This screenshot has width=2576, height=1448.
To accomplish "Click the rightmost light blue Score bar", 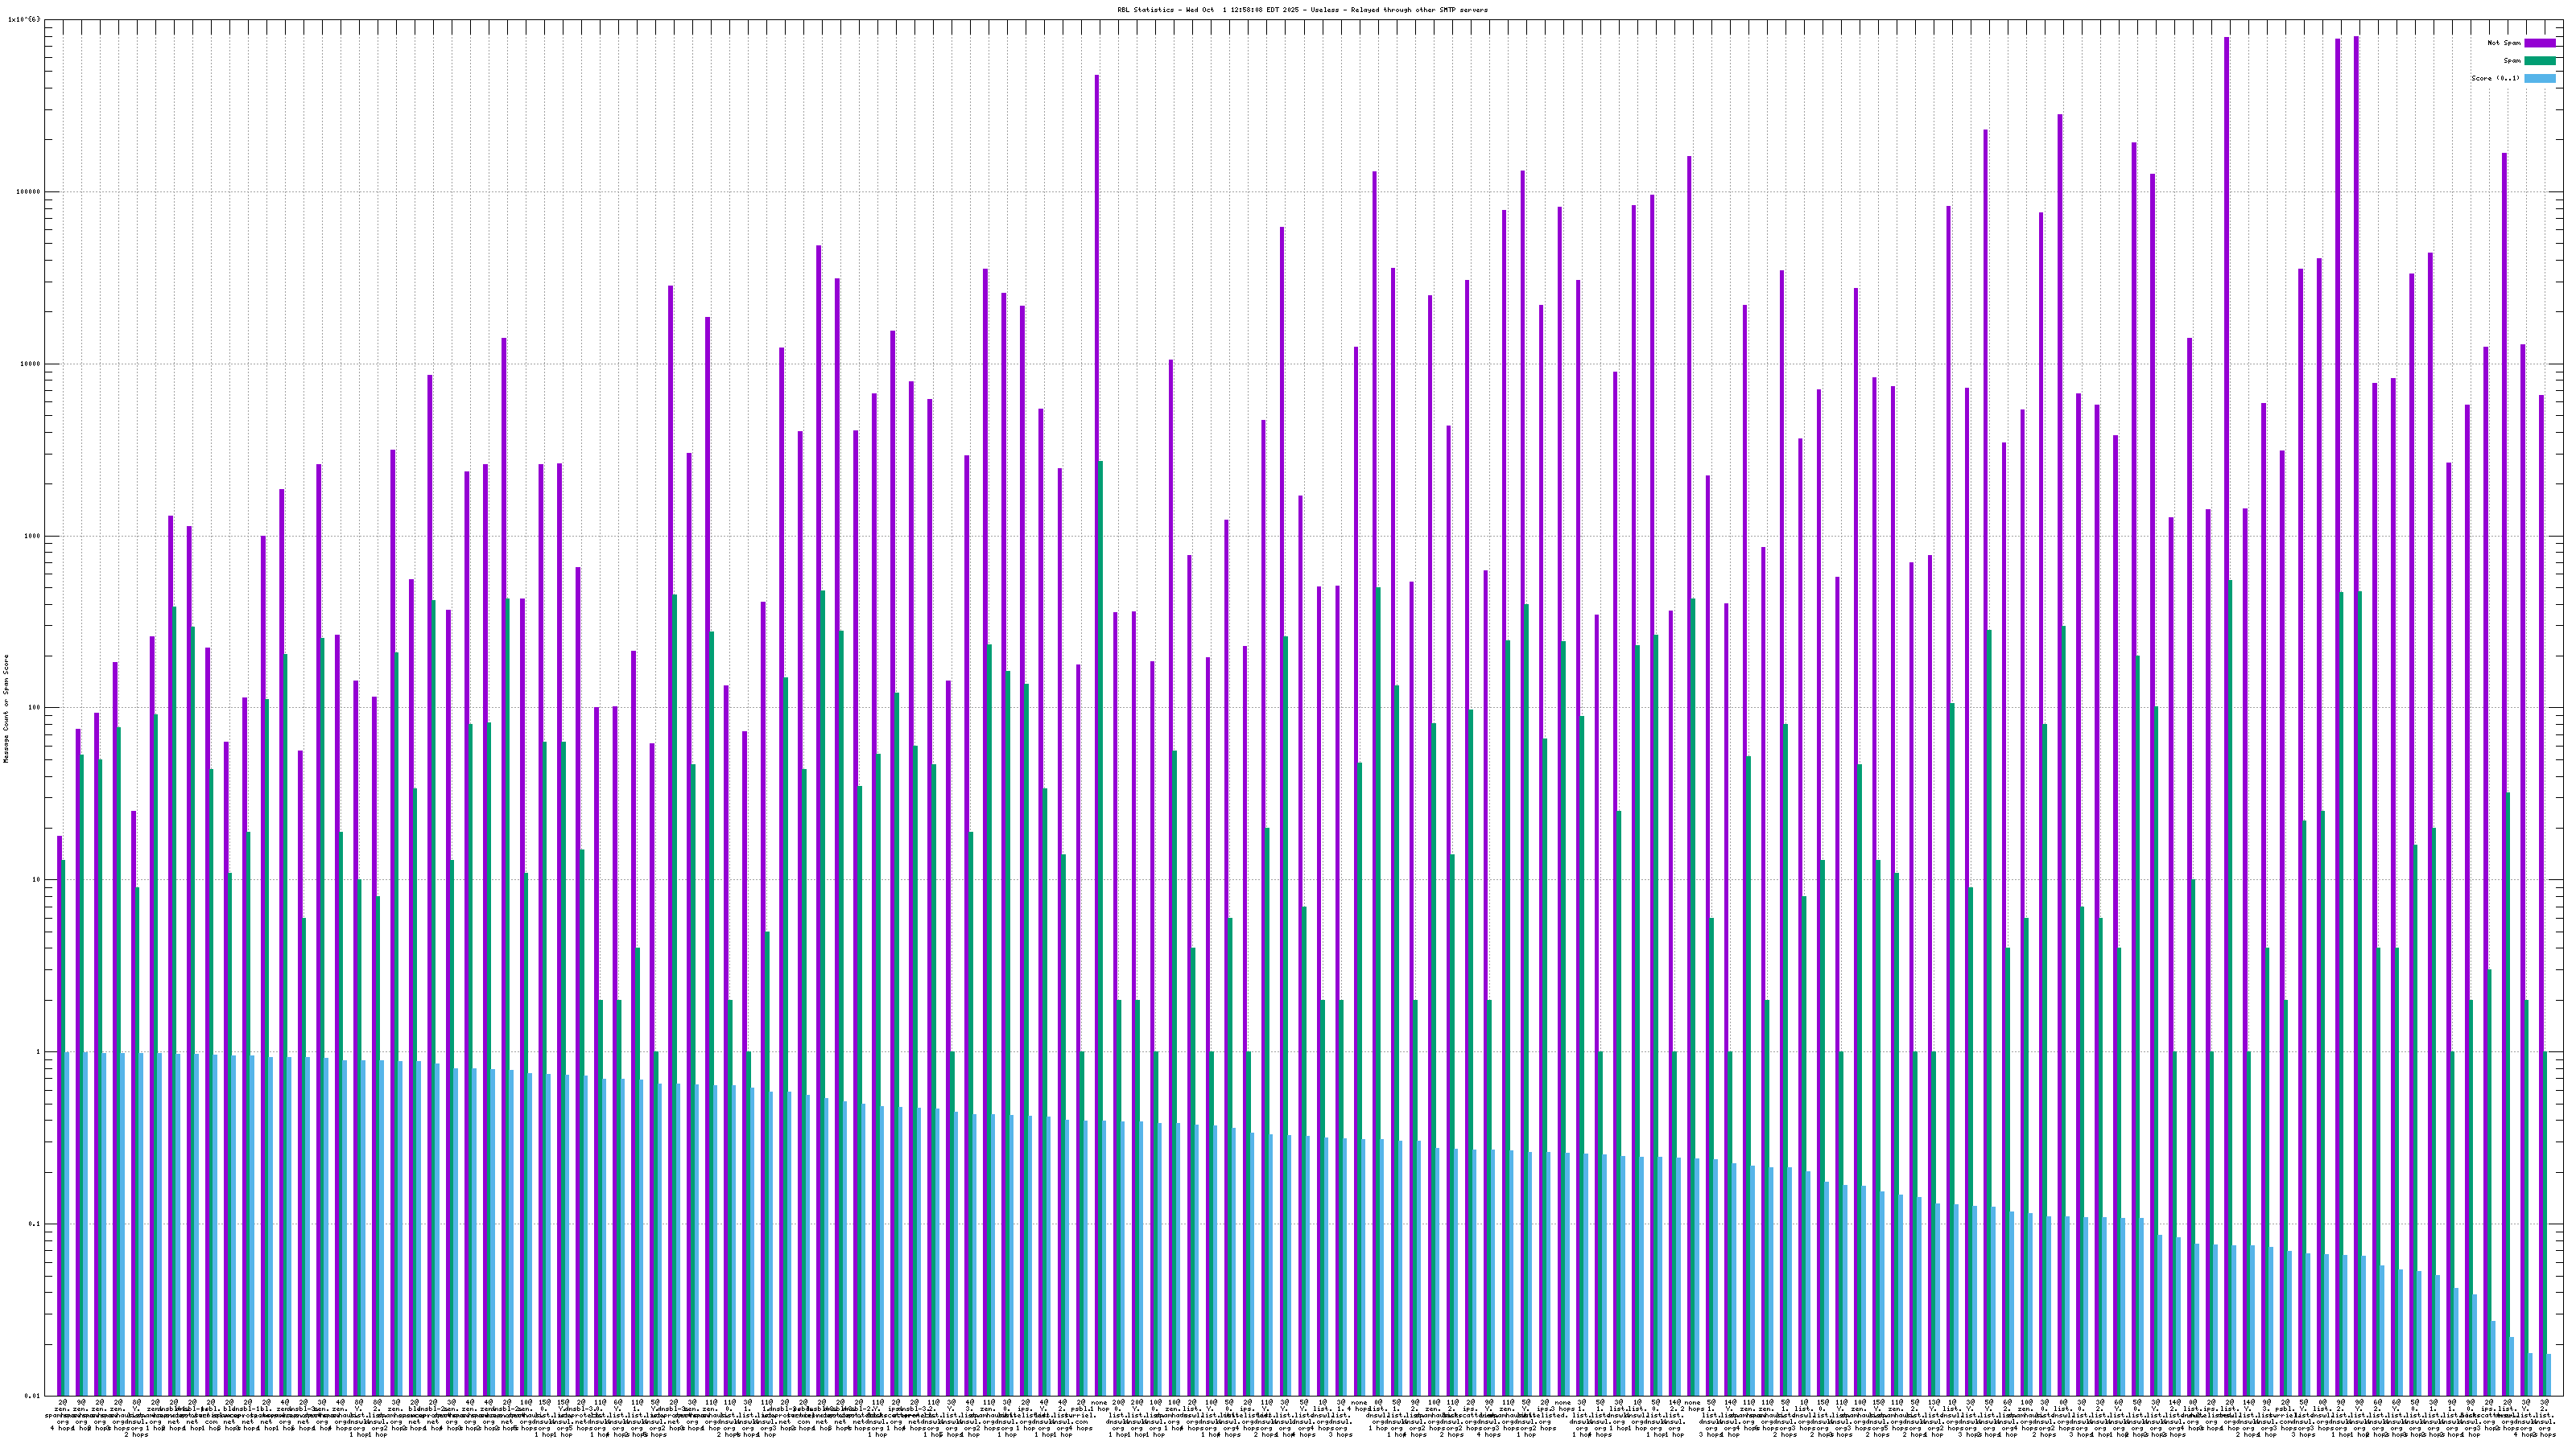I will coord(2549,1374).
